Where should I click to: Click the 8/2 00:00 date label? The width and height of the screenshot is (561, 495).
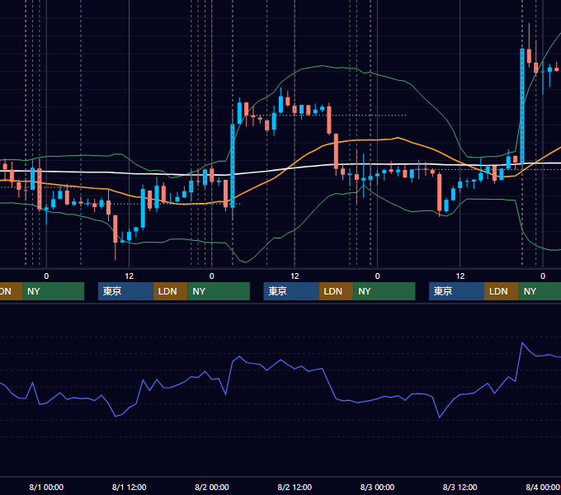pos(212,487)
